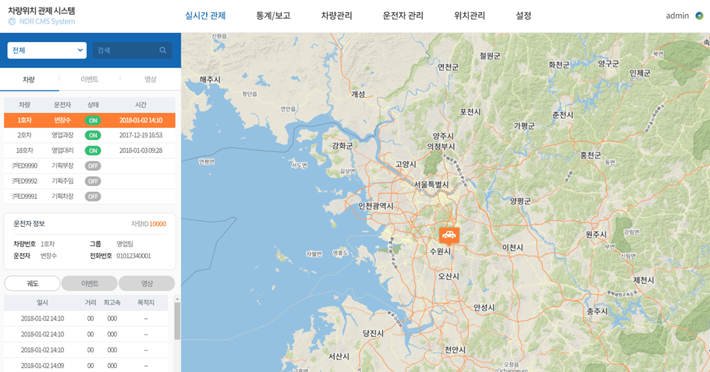Select the lower 영상 pill button
This screenshot has width=710, height=372.
(147, 283)
